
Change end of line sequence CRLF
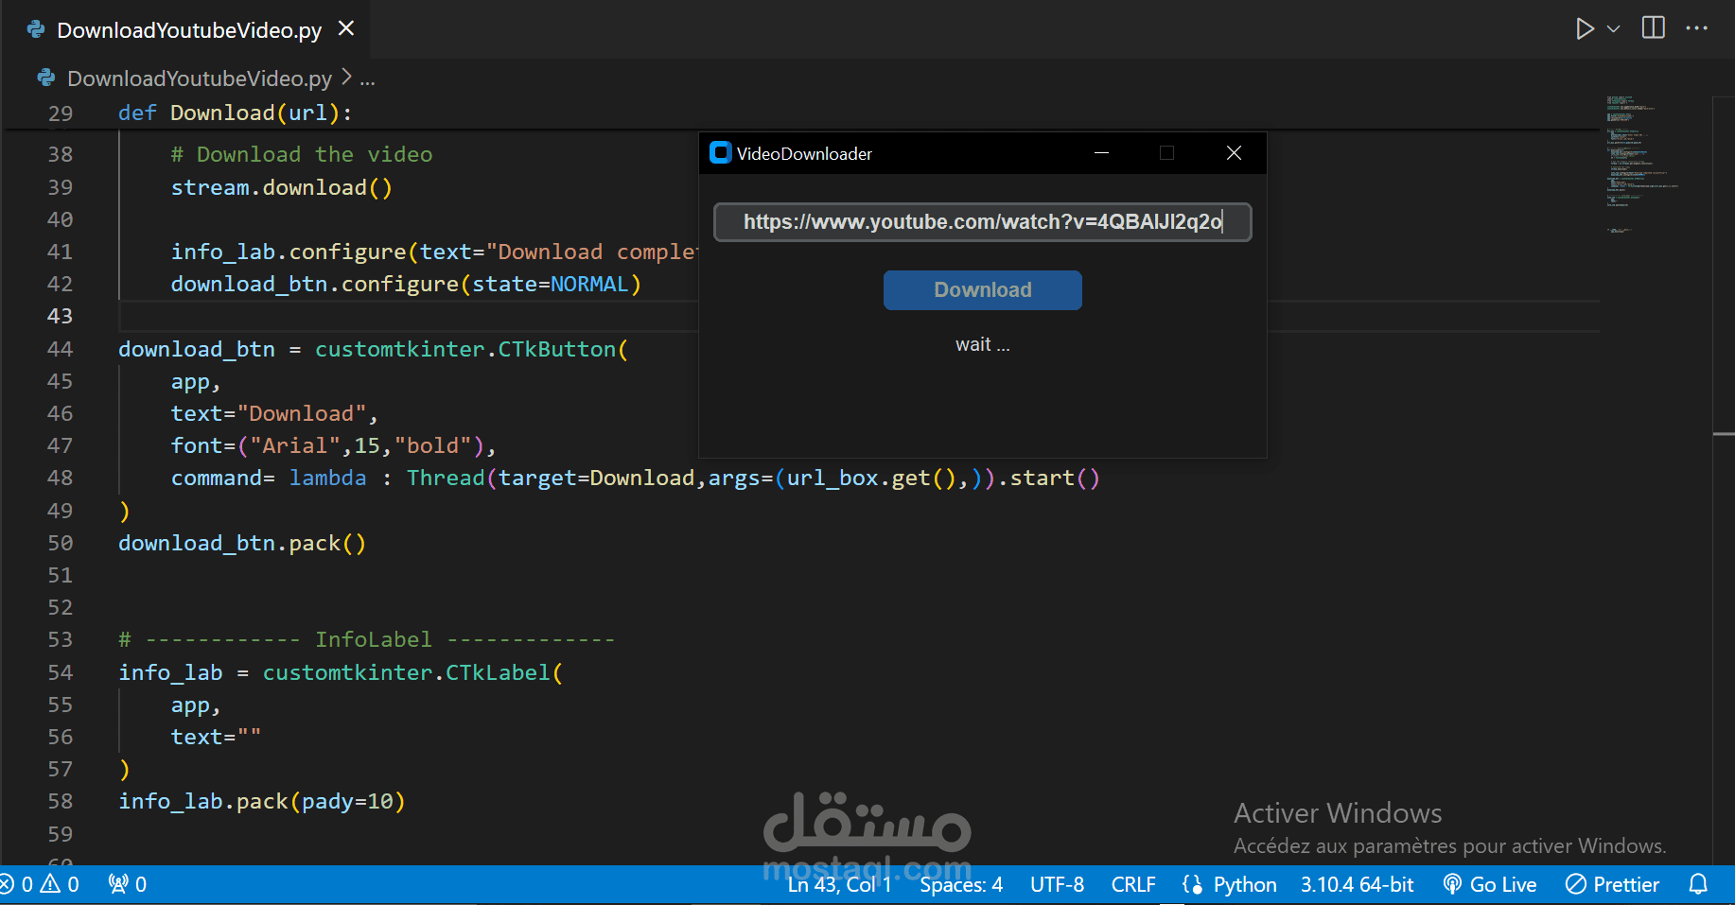pyautogui.click(x=1133, y=884)
